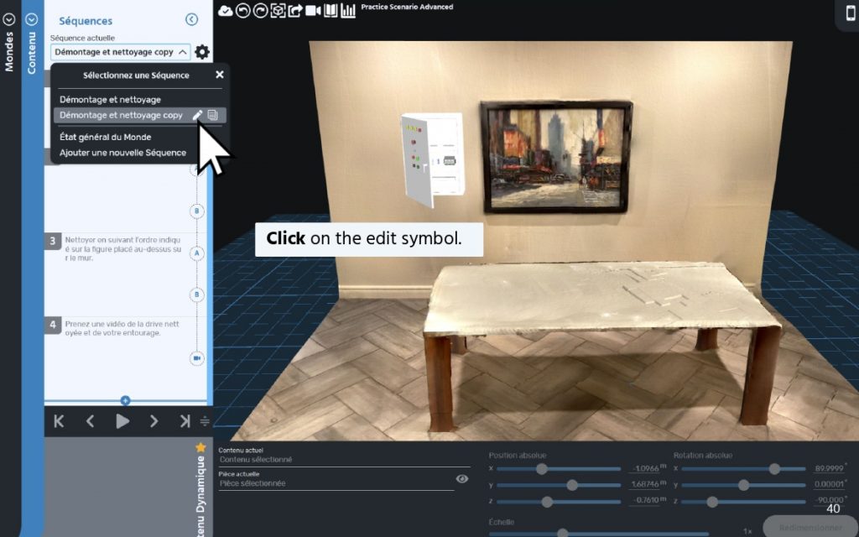This screenshot has width=859, height=537.
Task: Click the pencil edit icon on sequence copy
Action: 197,115
